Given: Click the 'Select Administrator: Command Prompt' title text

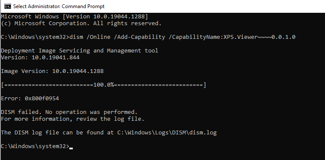Looking at the screenshot, I should tap(59, 6).
